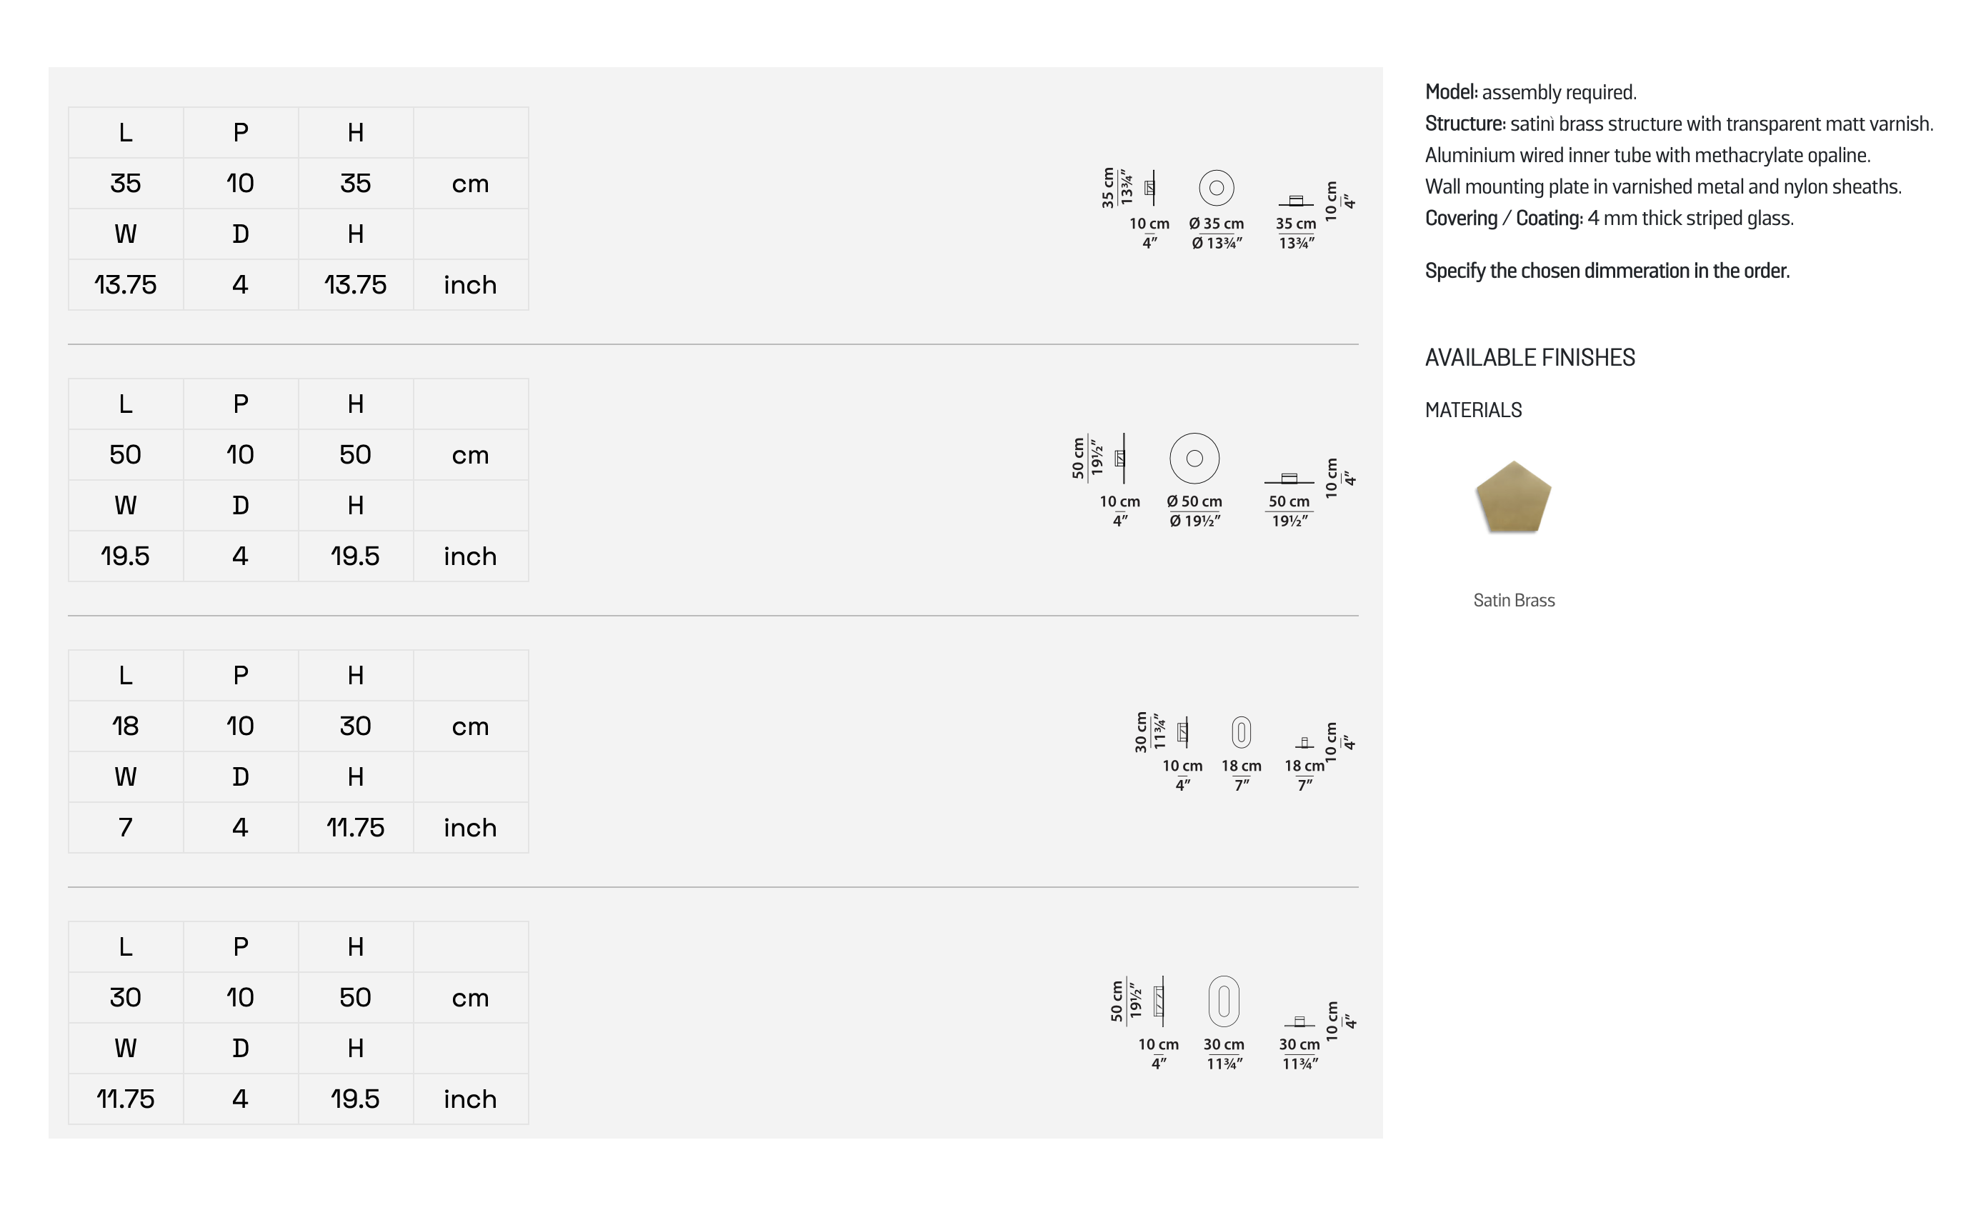Click the 'Specify the chosen dimmeration' note
This screenshot has width=1971, height=1205.
click(1606, 271)
